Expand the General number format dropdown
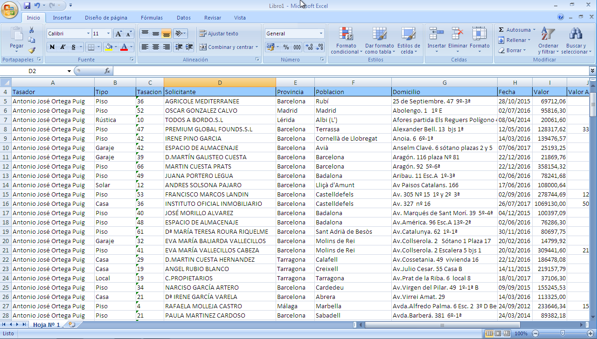Screen dimensions: 597x339 click(321, 34)
